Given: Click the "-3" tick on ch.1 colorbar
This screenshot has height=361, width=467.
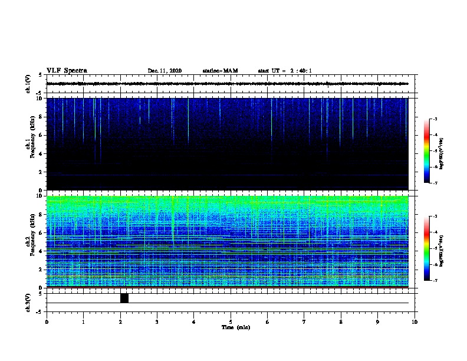Looking at the screenshot, I should 435,119.
